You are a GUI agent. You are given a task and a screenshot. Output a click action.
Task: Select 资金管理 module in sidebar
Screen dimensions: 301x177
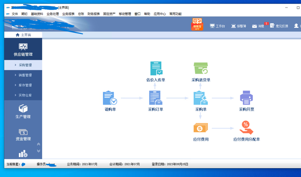pyautogui.click(x=23, y=135)
